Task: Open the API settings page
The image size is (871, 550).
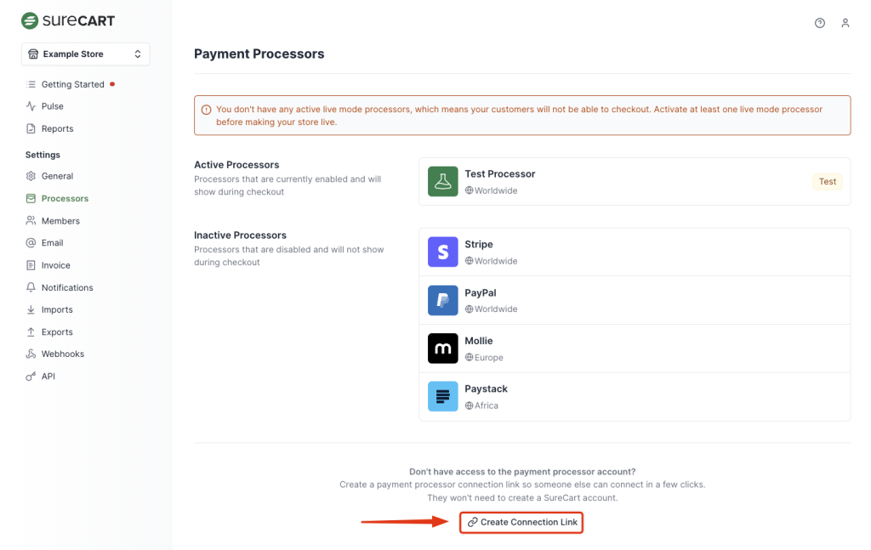Action: tap(48, 376)
